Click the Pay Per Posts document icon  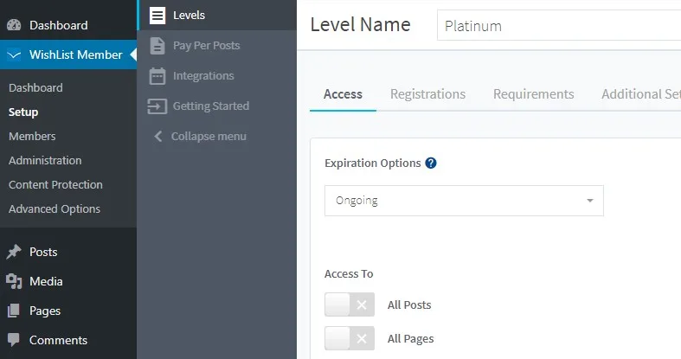[x=157, y=45]
